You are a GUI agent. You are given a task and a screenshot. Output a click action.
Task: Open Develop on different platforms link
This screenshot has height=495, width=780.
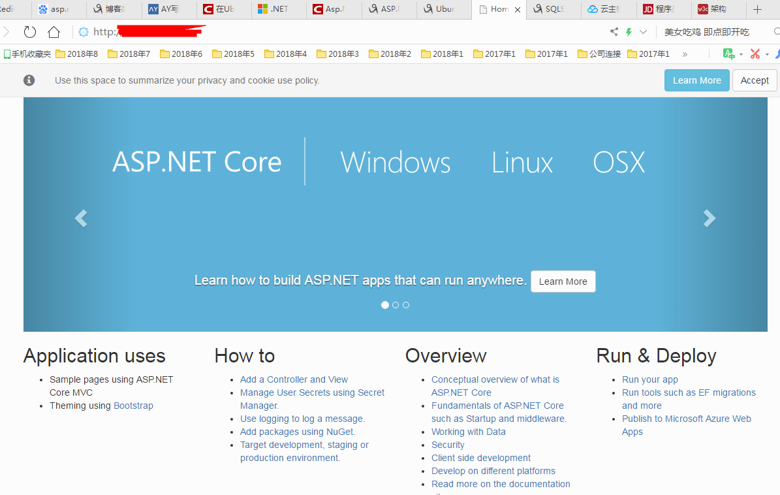click(x=493, y=471)
